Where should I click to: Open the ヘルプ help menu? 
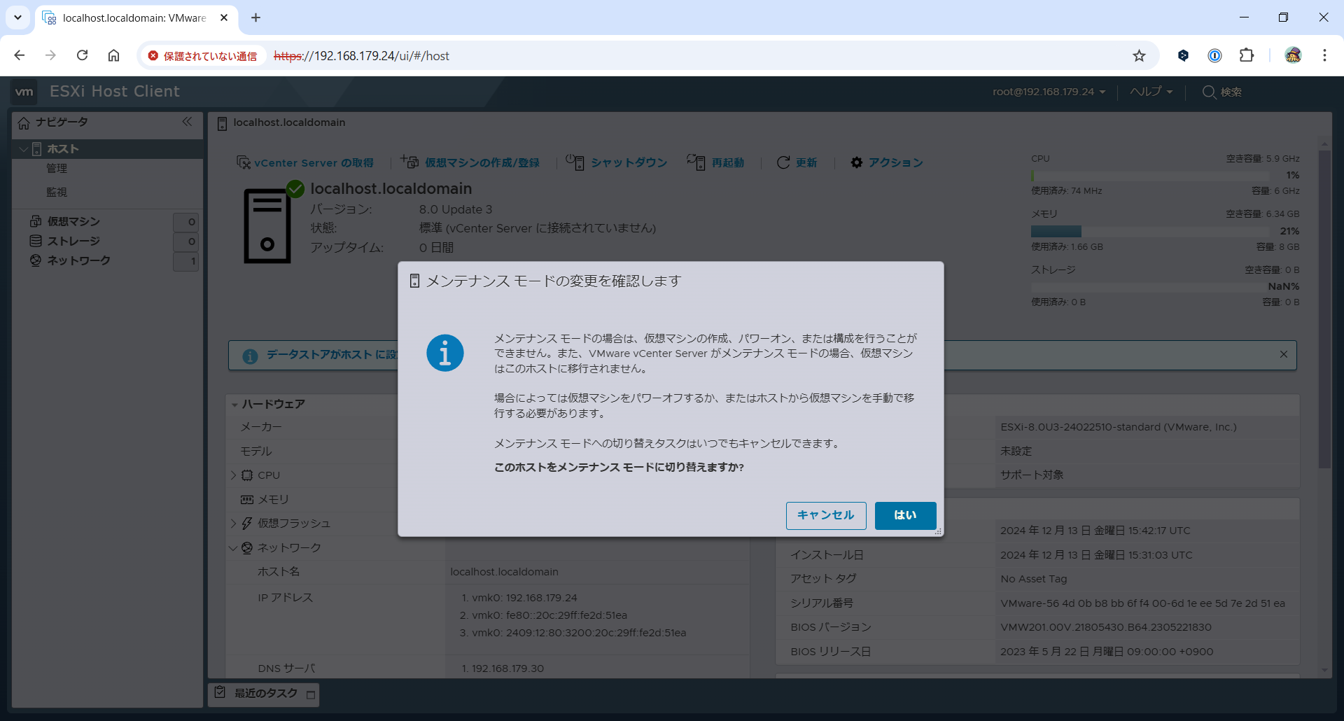1151,92
